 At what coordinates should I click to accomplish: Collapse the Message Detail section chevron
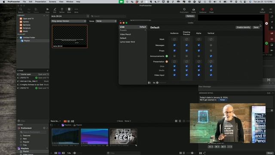(x=272, y=93)
